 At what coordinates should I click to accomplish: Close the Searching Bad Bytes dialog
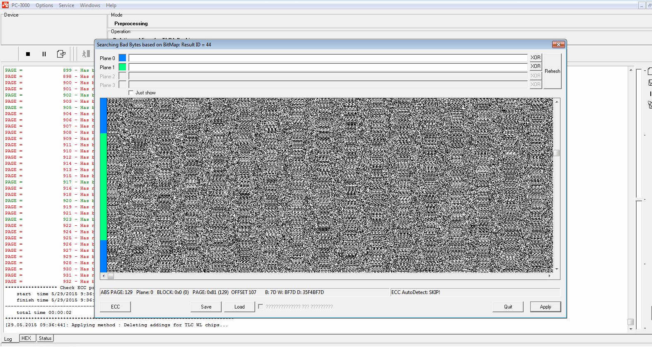558,44
